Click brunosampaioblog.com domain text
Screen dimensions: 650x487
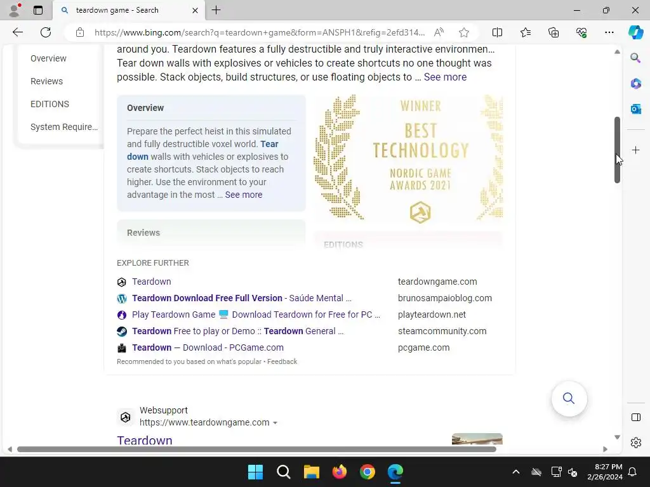click(445, 298)
